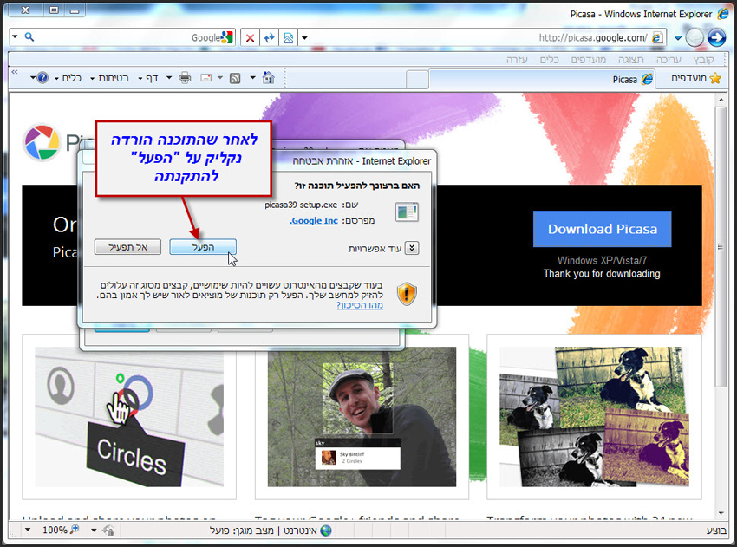Open the עריכה menu

669,60
